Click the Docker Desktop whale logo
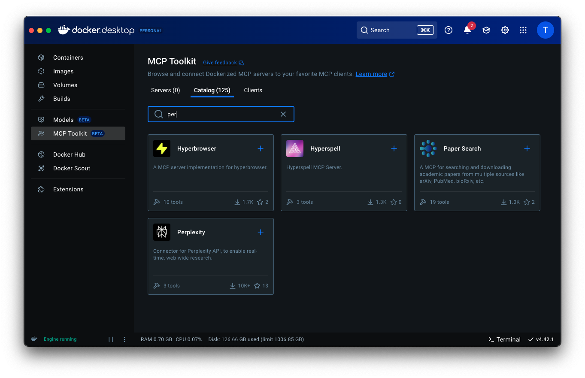Screen dimensions: 585x378 pyautogui.click(x=64, y=30)
